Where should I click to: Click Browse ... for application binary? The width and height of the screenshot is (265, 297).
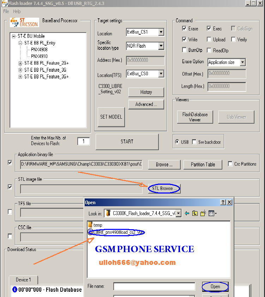pos(164,165)
